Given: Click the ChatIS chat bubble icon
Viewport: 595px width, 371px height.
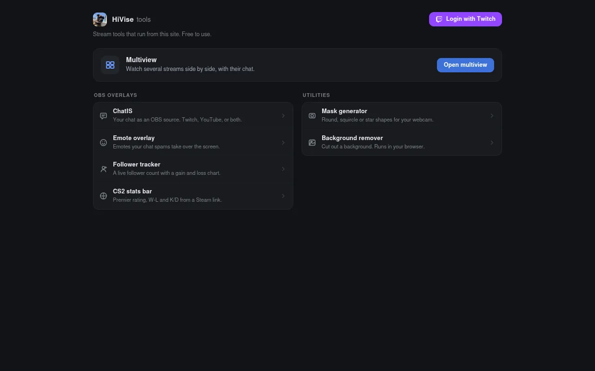Looking at the screenshot, I should (104, 115).
